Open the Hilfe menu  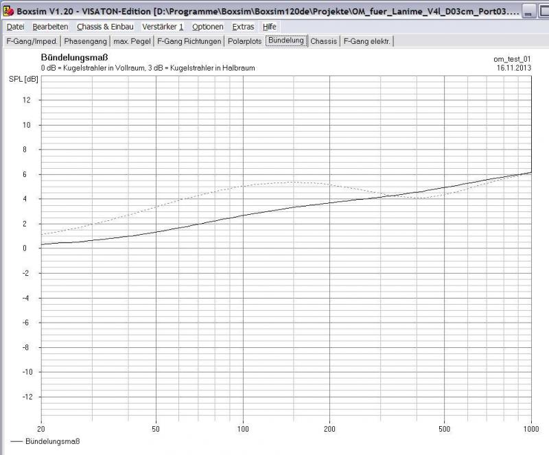click(x=270, y=27)
